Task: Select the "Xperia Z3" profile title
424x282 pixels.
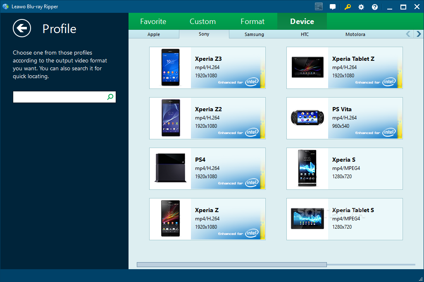Action: click(x=208, y=59)
